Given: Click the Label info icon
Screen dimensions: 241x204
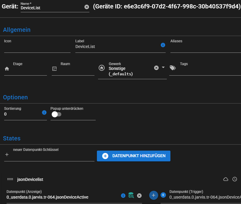Looking at the screenshot, I should pos(163,45).
